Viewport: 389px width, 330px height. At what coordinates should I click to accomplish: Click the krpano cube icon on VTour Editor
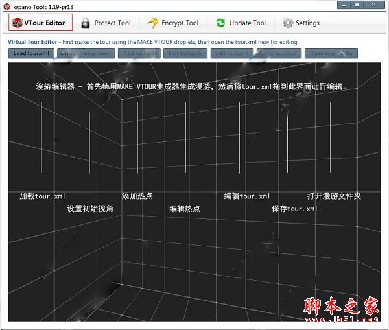click(x=18, y=23)
